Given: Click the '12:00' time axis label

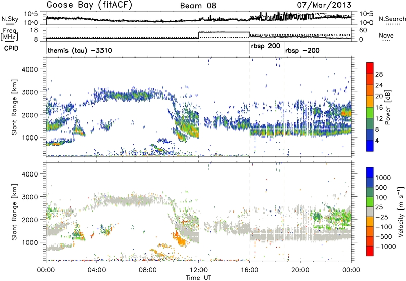Looking at the screenshot, I should [198, 270].
